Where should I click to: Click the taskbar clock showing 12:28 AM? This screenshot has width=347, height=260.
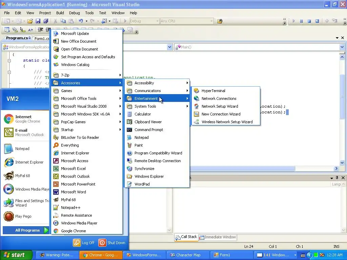(334, 255)
